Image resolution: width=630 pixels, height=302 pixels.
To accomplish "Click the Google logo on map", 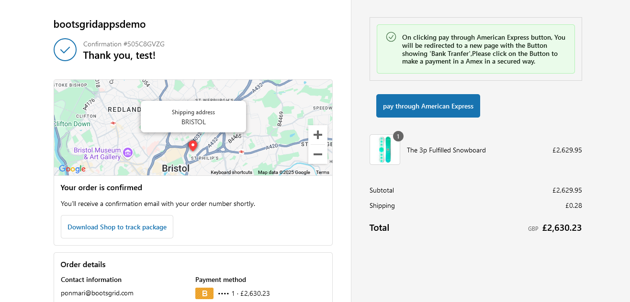I will [x=72, y=169].
